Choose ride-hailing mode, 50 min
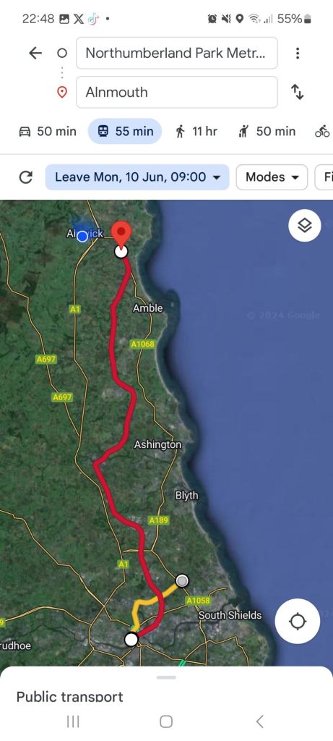Viewport: 333px width, 741px height. 267,131
